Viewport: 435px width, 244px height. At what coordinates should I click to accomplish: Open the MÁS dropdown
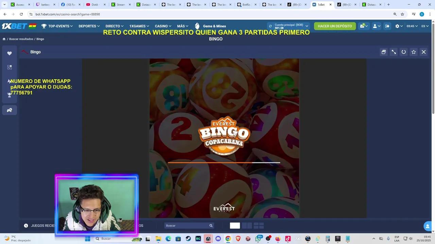click(x=182, y=26)
